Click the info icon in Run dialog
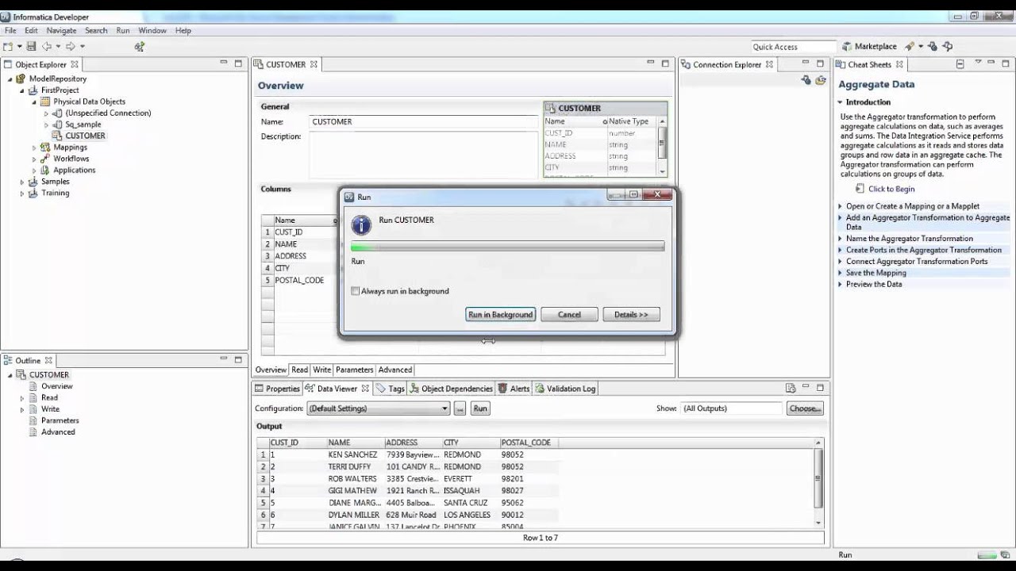Screen dimensions: 1016x571 click(361, 225)
